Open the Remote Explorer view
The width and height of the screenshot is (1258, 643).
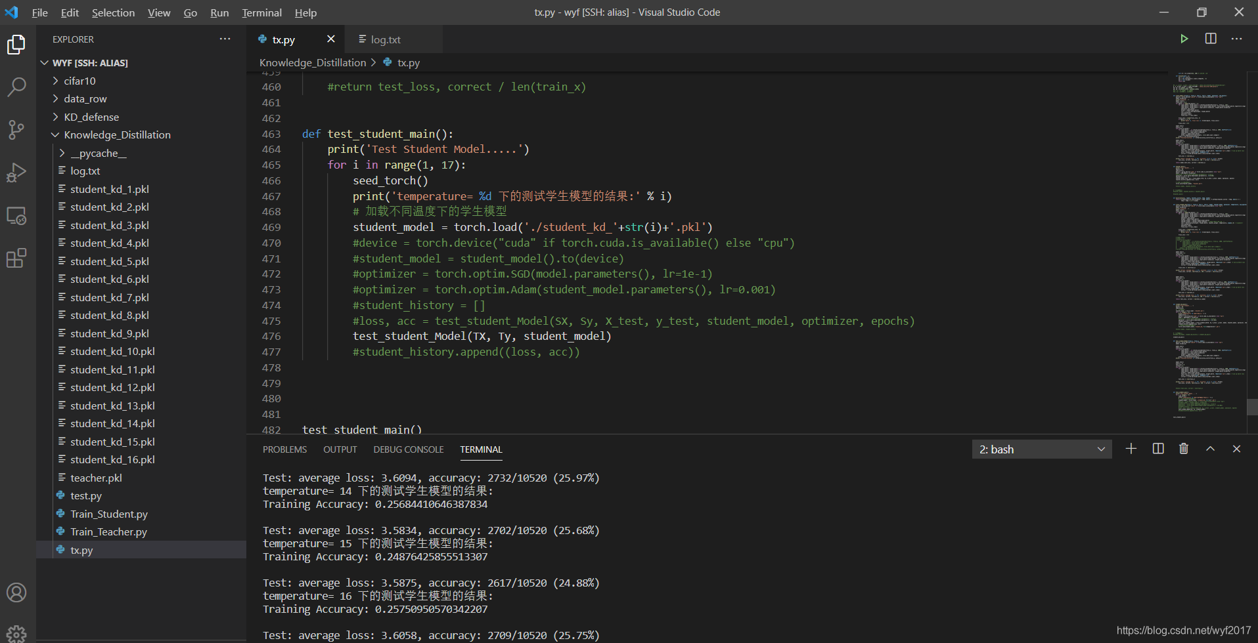[16, 215]
